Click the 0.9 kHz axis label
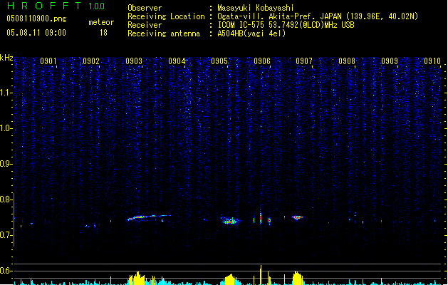Viewport: 448px width, 285px height. (x=6, y=164)
